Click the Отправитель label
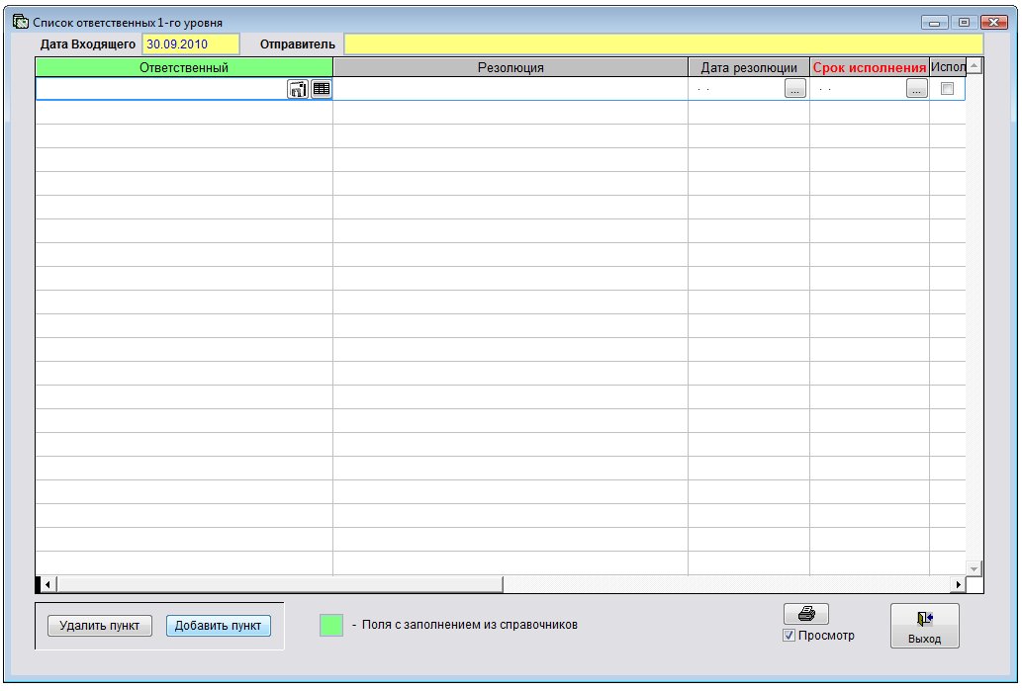This screenshot has width=1022, height=691. pos(297,44)
